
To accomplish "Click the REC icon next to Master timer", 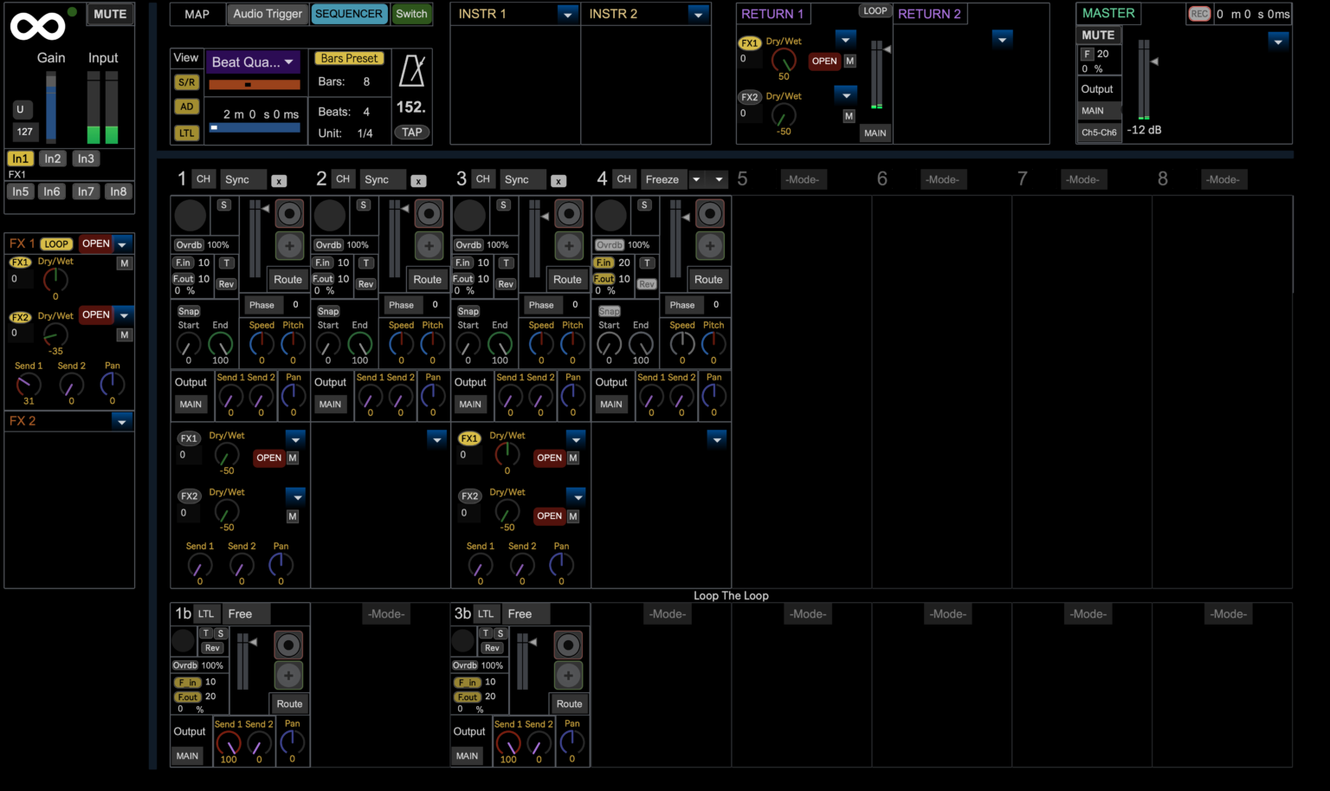I will coord(1199,14).
